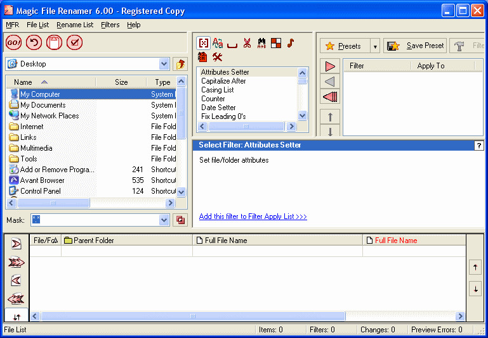Move filter up in apply list
488x338 pixels.
pos(330,117)
